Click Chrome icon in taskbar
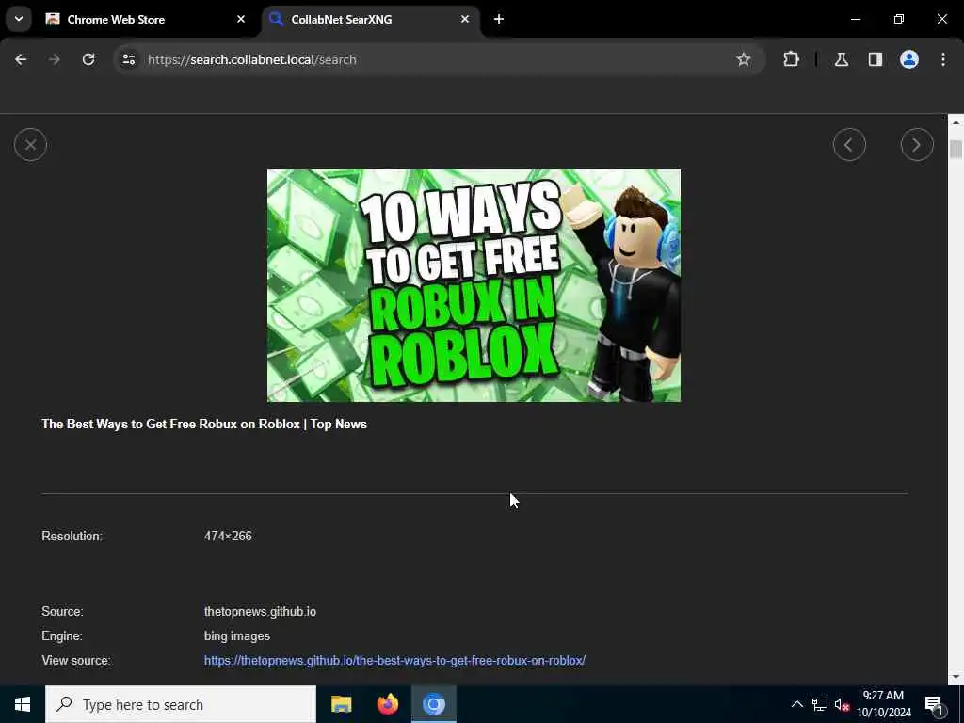Image resolution: width=964 pixels, height=723 pixels. [x=433, y=704]
